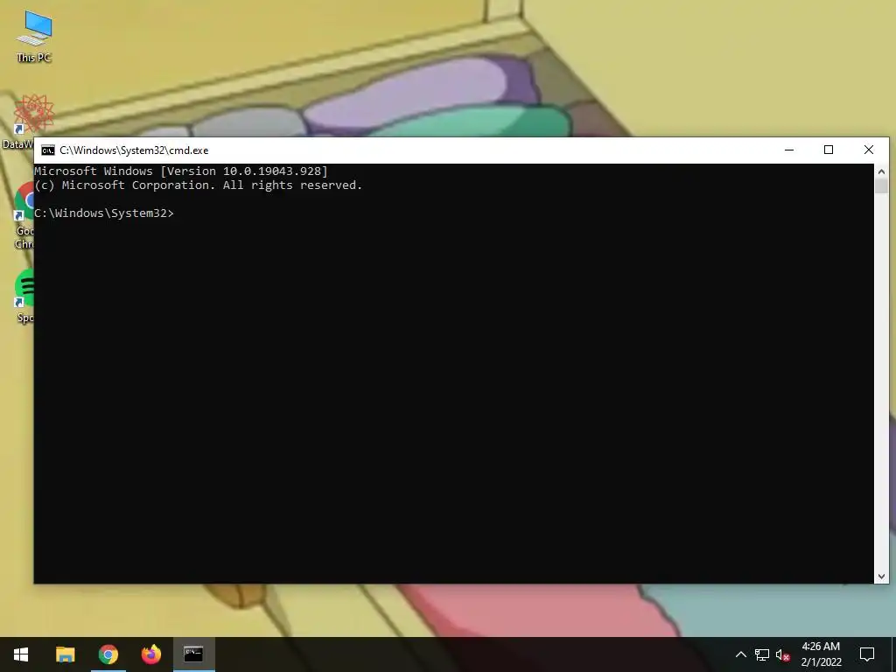Click the Microsoft Corporation copyright line
The height and width of the screenshot is (672, 896).
199,185
